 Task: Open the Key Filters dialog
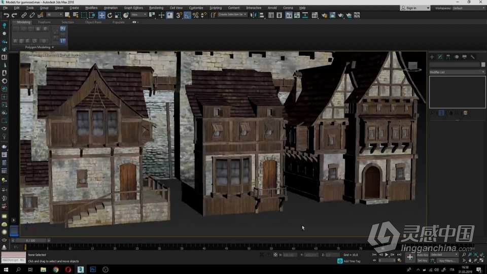[446, 261]
